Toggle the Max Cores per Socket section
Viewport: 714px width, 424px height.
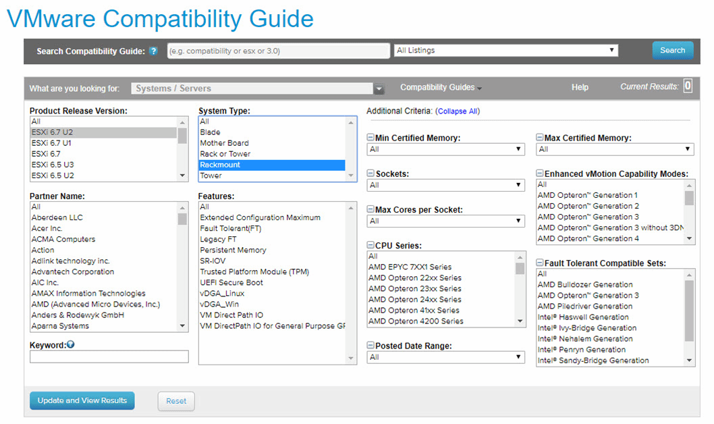pyautogui.click(x=370, y=210)
